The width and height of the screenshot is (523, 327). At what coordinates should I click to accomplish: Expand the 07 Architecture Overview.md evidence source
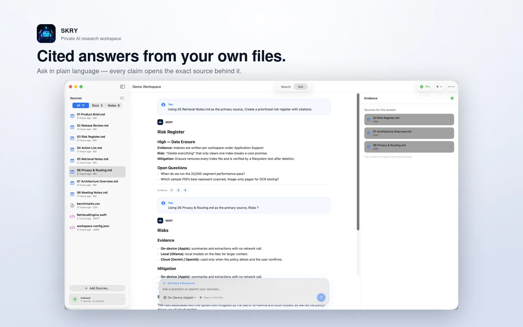pos(409,133)
